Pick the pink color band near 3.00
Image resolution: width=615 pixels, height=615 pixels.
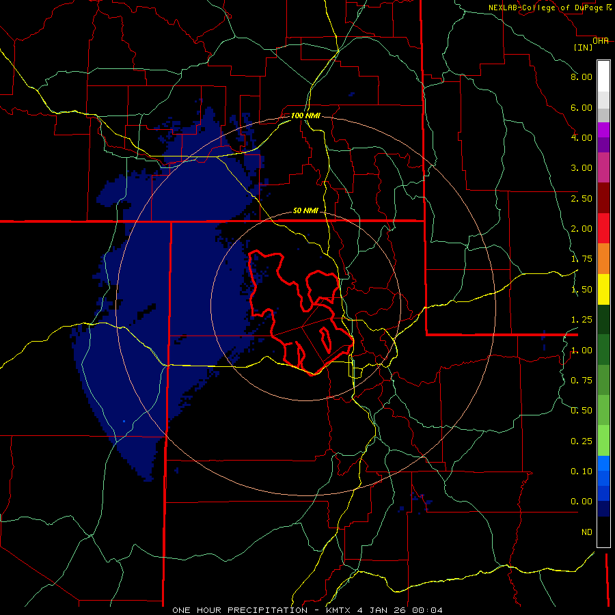[x=603, y=167]
